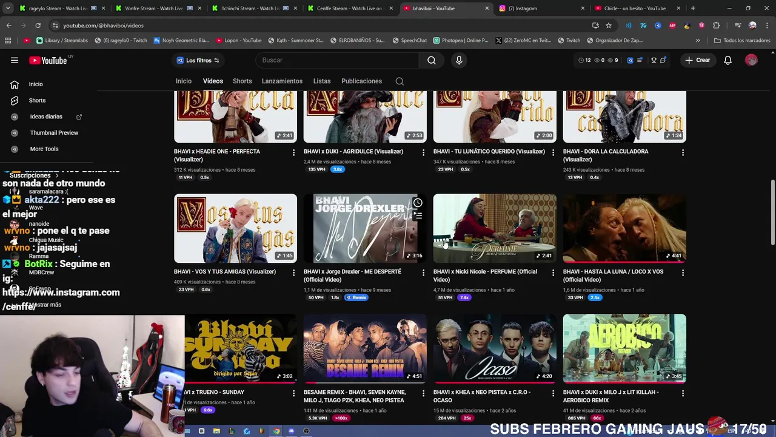Open options for TU LUNÁTICO QUERIDO video

pyautogui.click(x=553, y=152)
